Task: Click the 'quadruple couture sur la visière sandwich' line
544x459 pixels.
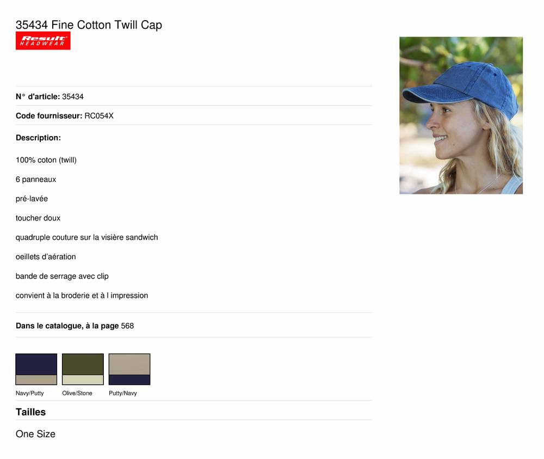Action: pos(86,237)
